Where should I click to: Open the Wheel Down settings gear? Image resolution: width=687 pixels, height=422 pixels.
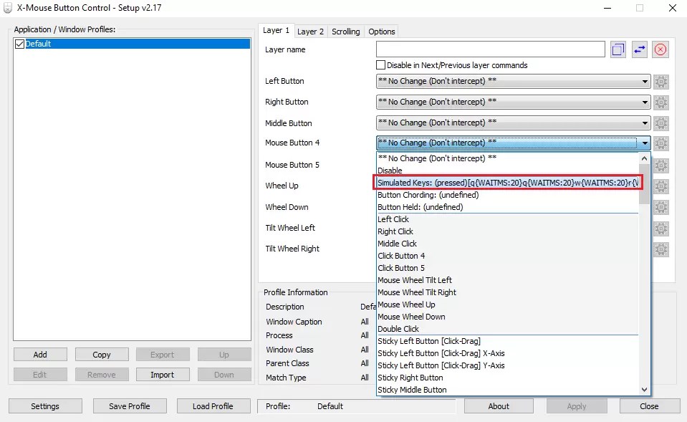coord(660,207)
